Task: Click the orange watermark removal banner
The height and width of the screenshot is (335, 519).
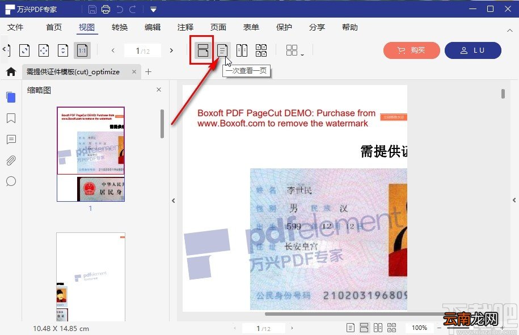Action: coord(394,117)
